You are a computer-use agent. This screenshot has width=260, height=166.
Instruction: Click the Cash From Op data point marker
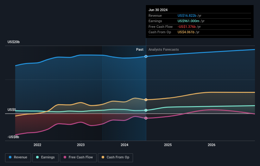146,100
